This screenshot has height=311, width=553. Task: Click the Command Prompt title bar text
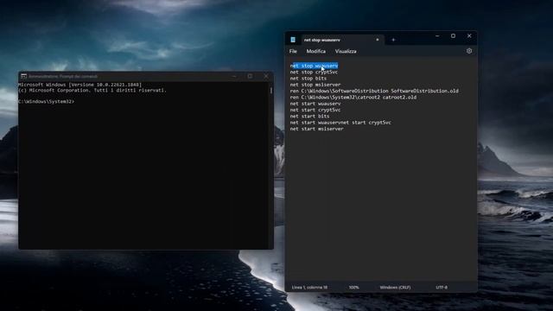click(x=63, y=76)
